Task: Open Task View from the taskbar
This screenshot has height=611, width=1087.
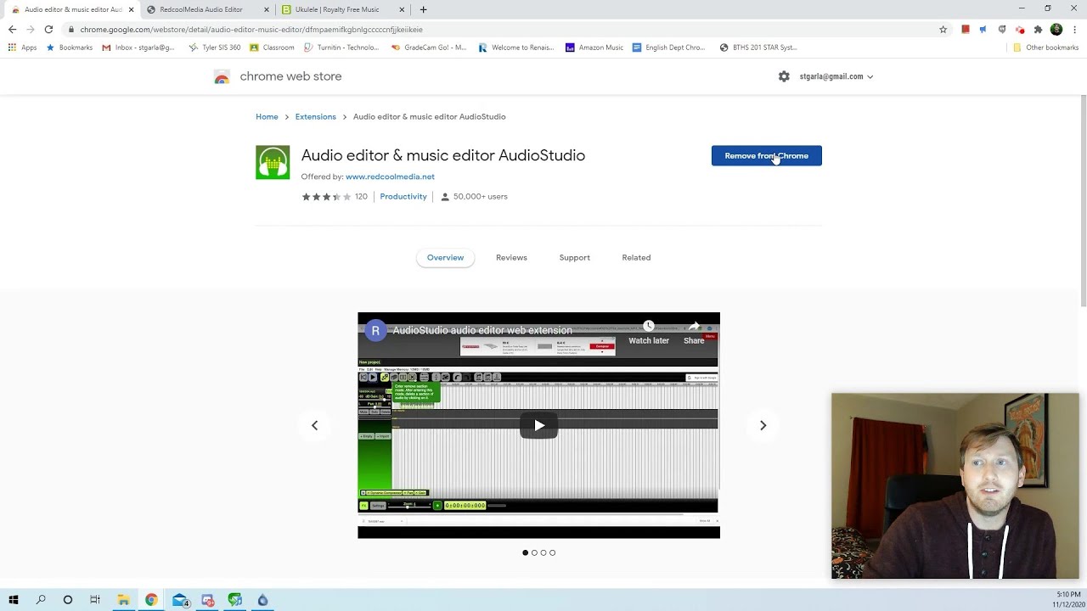Action: (x=95, y=600)
